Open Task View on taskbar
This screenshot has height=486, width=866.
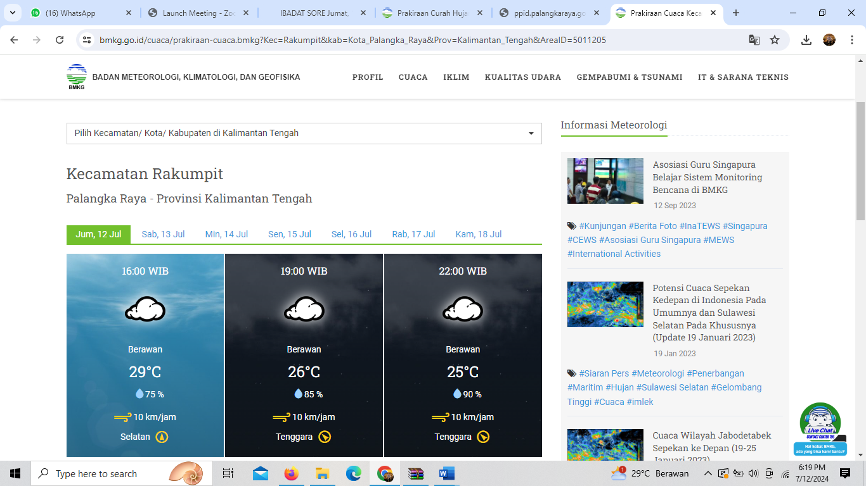228,473
